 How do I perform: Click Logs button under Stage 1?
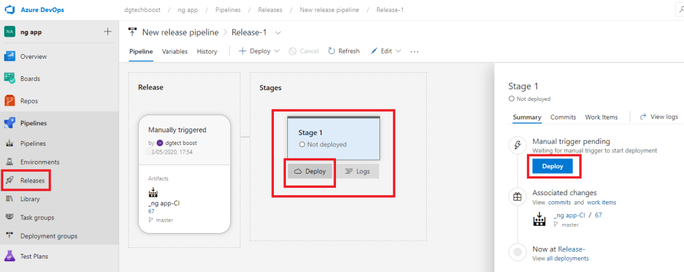[357, 171]
